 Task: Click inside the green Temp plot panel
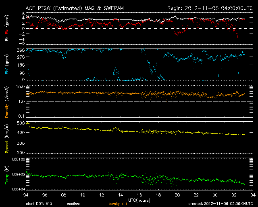point(139,174)
